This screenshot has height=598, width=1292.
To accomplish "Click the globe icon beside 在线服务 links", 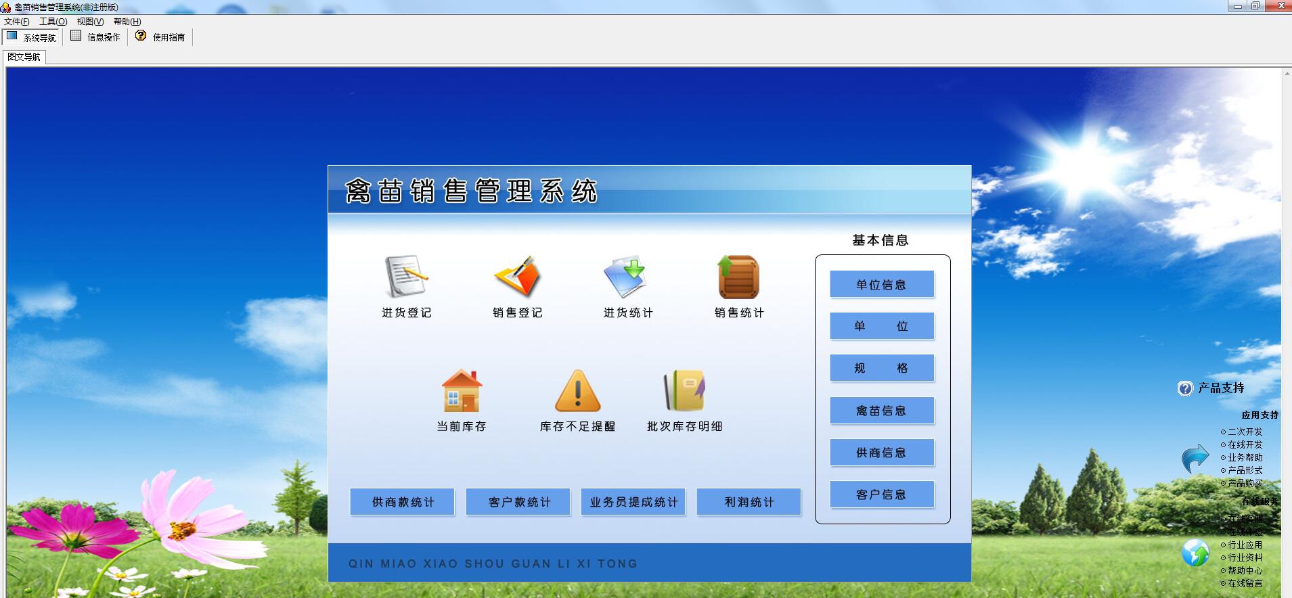I will click(1195, 553).
